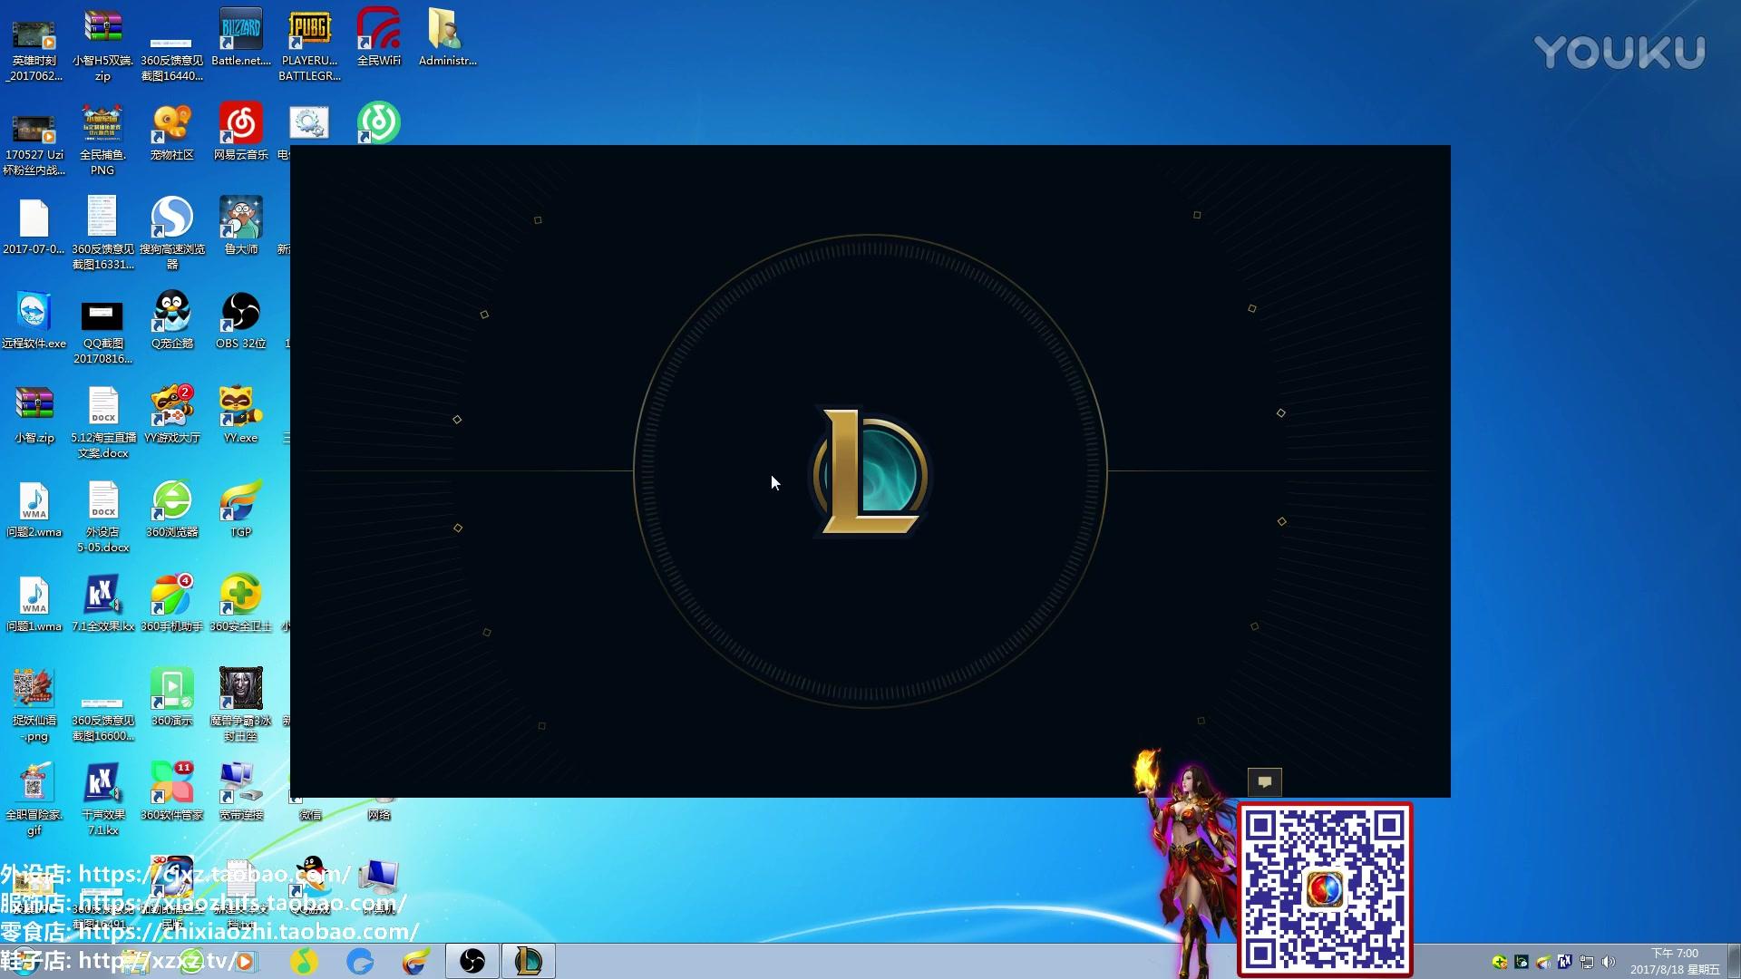Launch 魔兽争霸3冰封王座 shortcut
1741x979 pixels.
pos(240,704)
